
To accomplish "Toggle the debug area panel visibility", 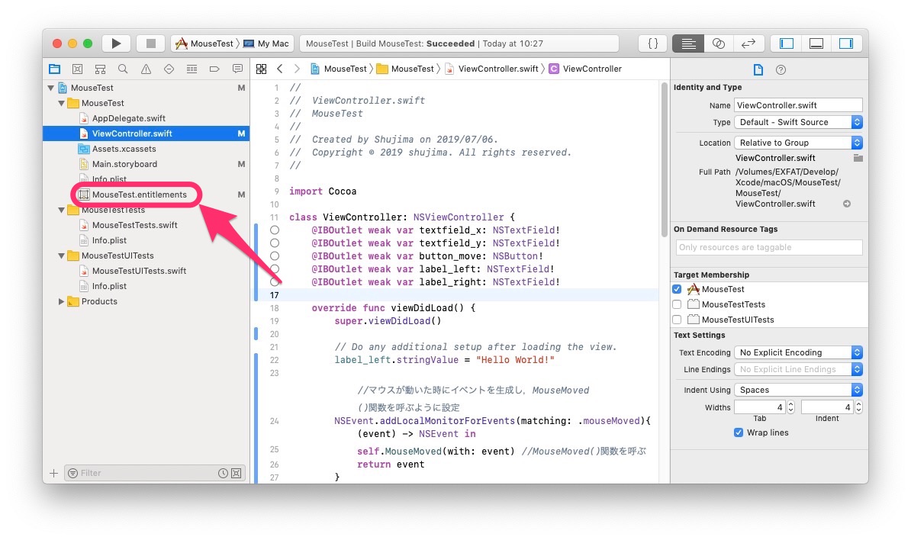I will [x=816, y=43].
